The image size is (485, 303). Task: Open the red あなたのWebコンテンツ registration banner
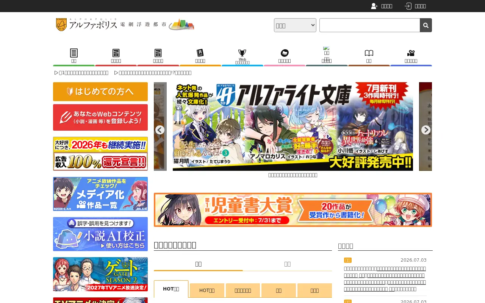click(100, 117)
